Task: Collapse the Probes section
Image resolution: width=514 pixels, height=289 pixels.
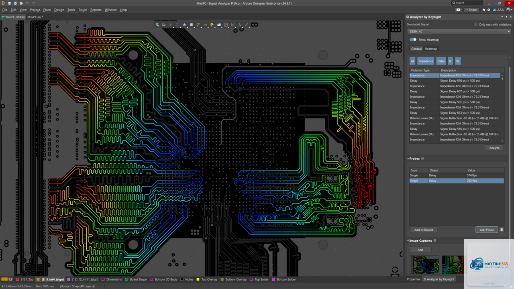Action: 408,159
